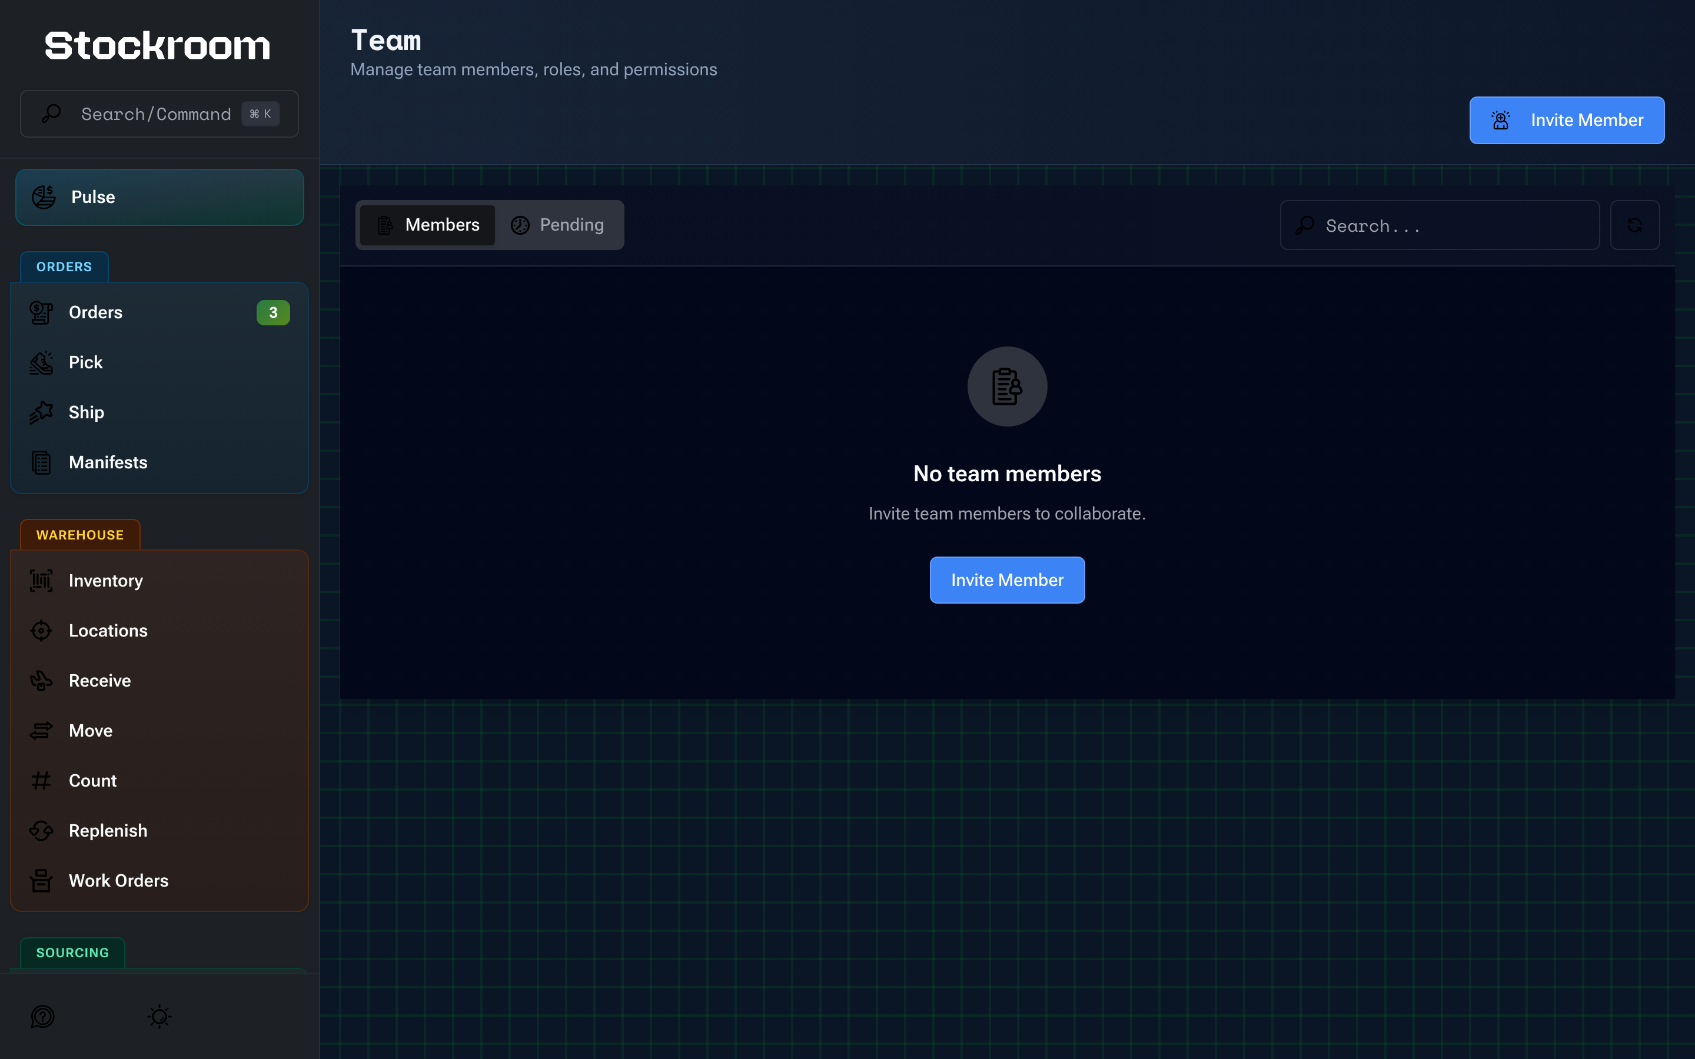1695x1059 pixels.
Task: Click Invite Member under empty state
Action: pyautogui.click(x=1007, y=580)
